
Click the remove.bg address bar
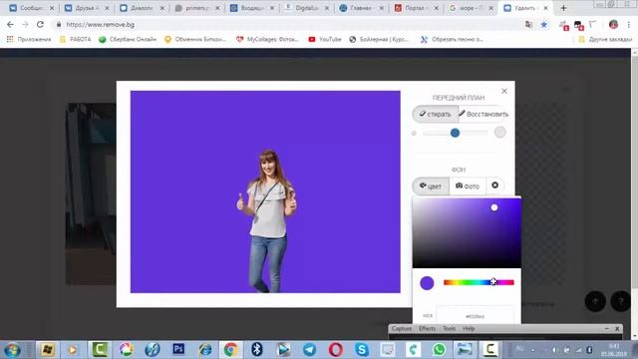[285, 24]
